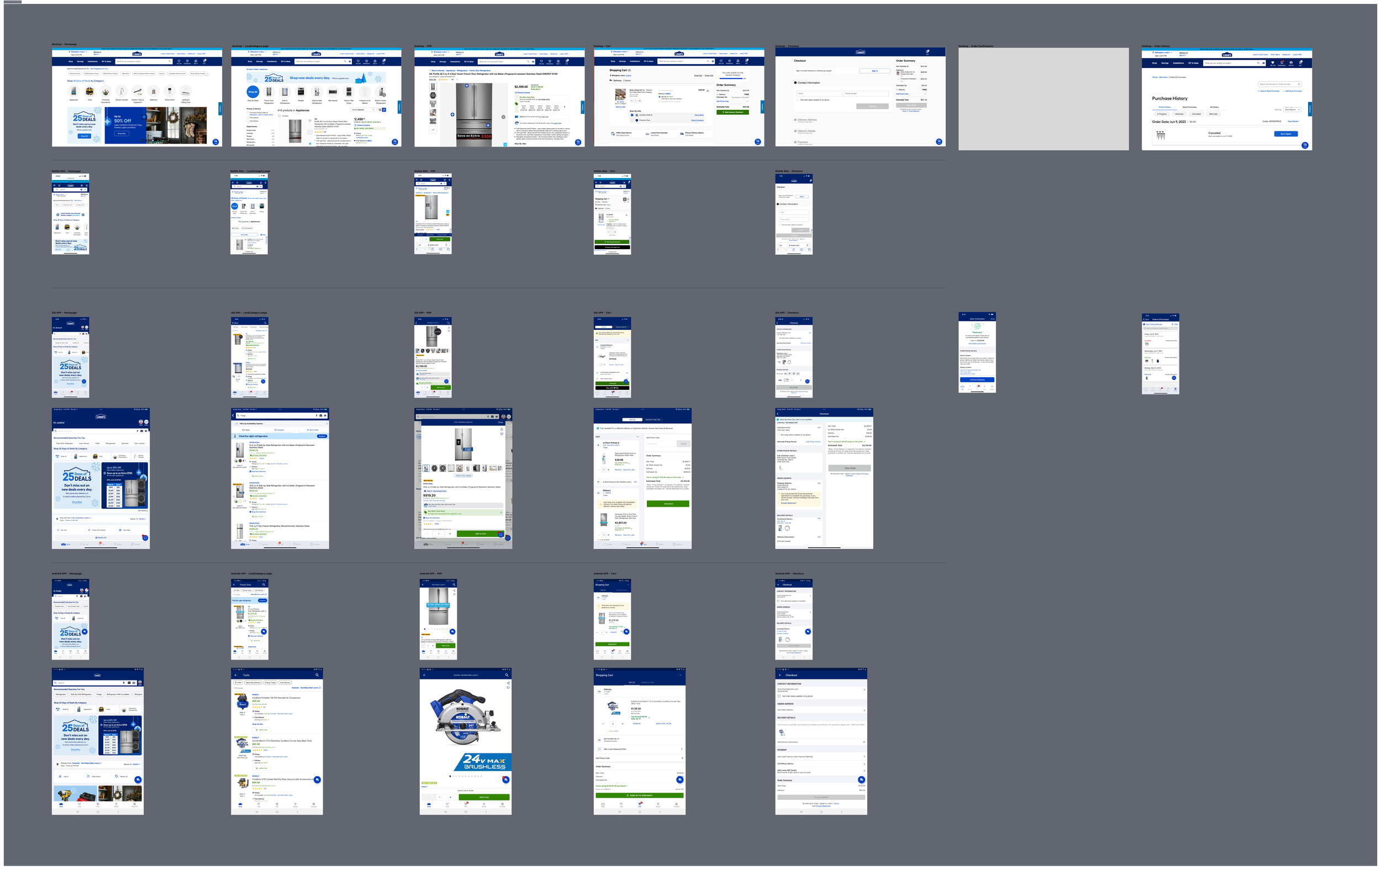
Task: Click keyword search field in Order History
Action: [x=1280, y=85]
